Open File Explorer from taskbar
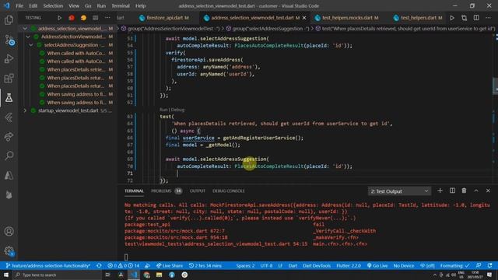The width and height of the screenshot is (498, 280). (159, 275)
